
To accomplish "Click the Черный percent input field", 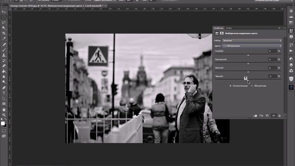I will 272,76.
